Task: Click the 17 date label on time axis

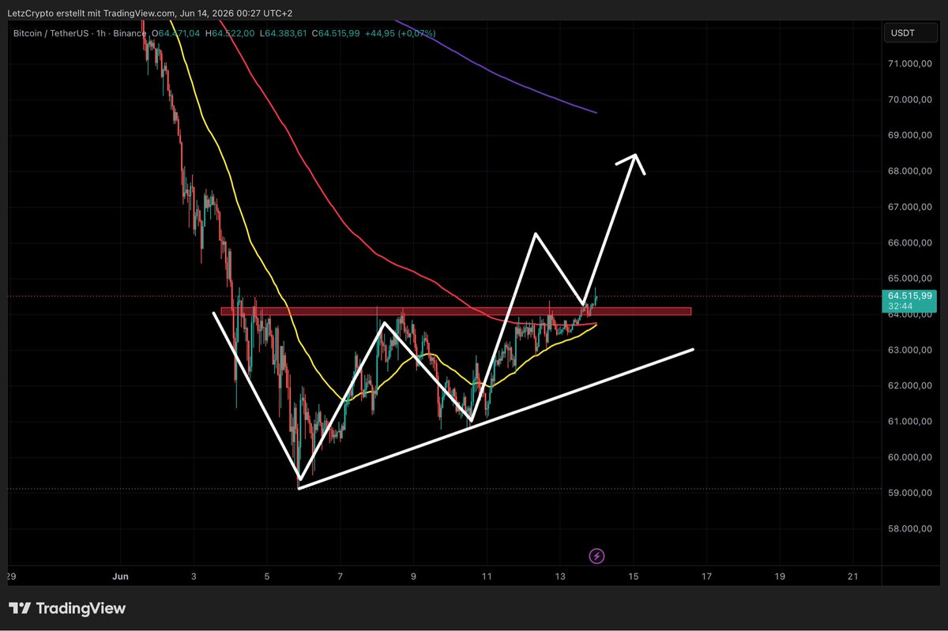Action: [706, 577]
